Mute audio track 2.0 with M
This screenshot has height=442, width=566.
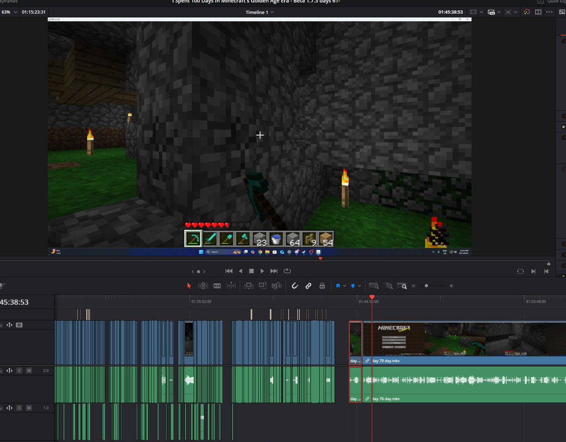(29, 371)
